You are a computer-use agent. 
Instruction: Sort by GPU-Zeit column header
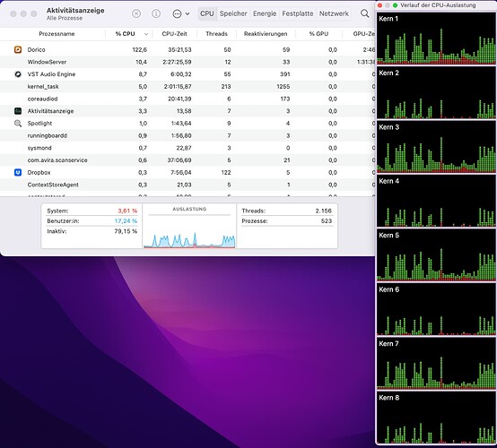click(x=364, y=33)
